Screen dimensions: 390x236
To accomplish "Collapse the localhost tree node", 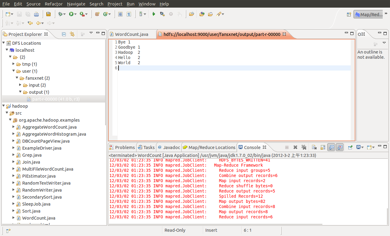I will 7,50.
